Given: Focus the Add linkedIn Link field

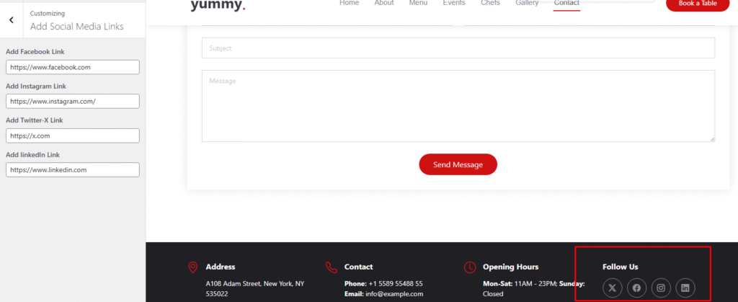Looking at the screenshot, I should 73,170.
